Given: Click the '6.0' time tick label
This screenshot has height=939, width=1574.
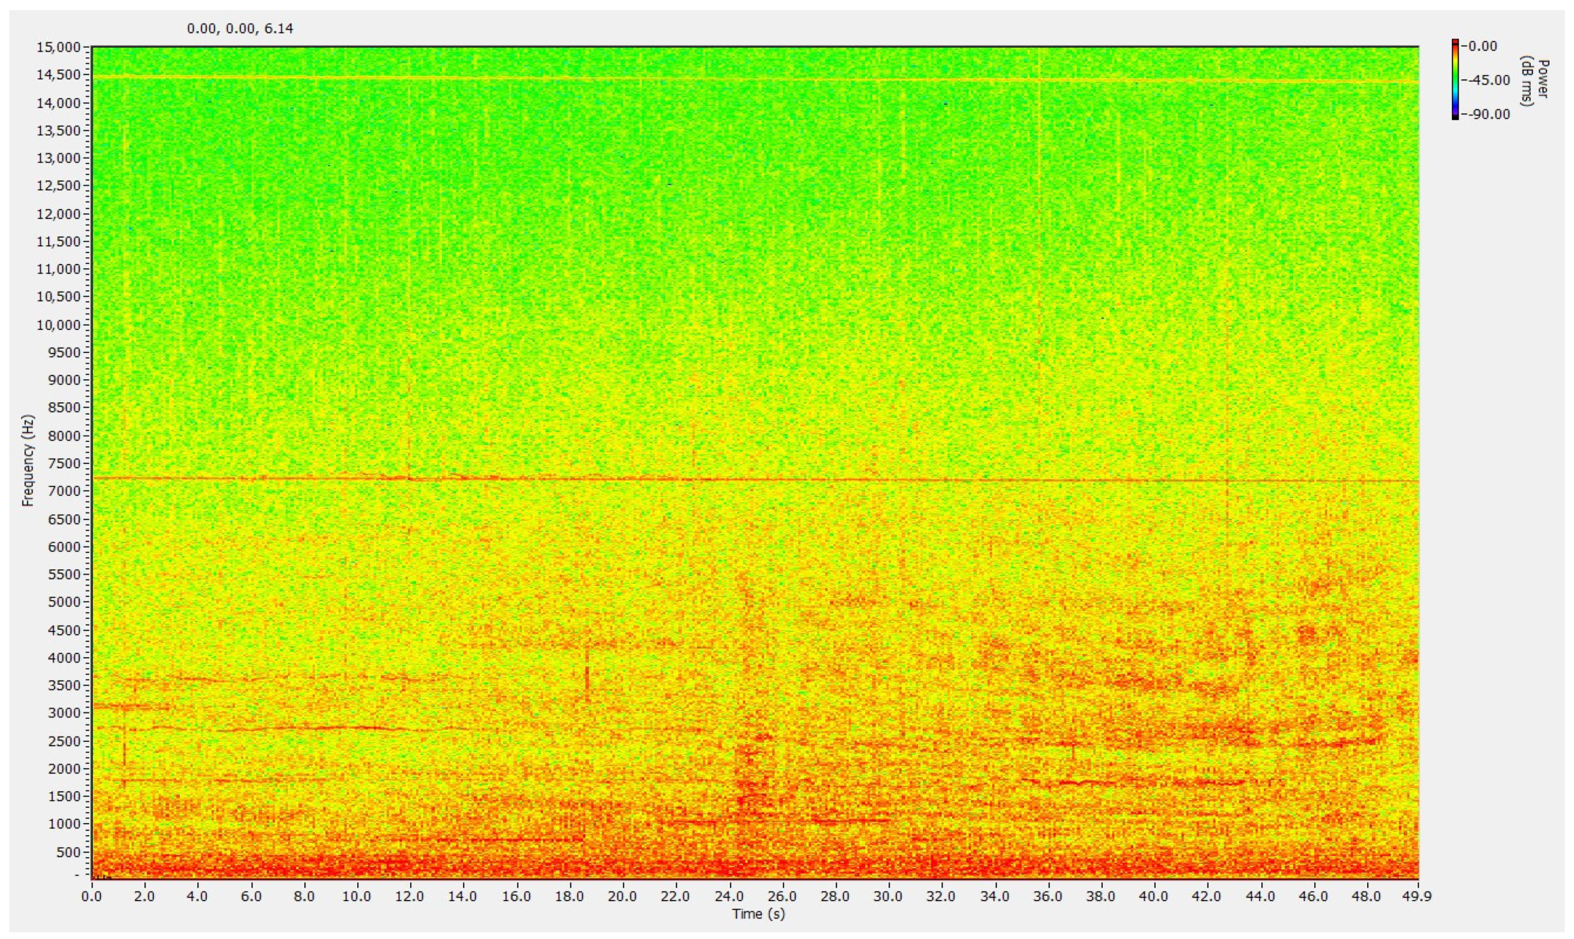Looking at the screenshot, I should tap(251, 896).
